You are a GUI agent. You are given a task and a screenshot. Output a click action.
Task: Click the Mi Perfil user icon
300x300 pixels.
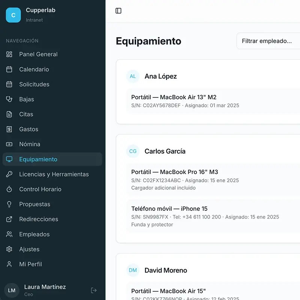(9, 264)
